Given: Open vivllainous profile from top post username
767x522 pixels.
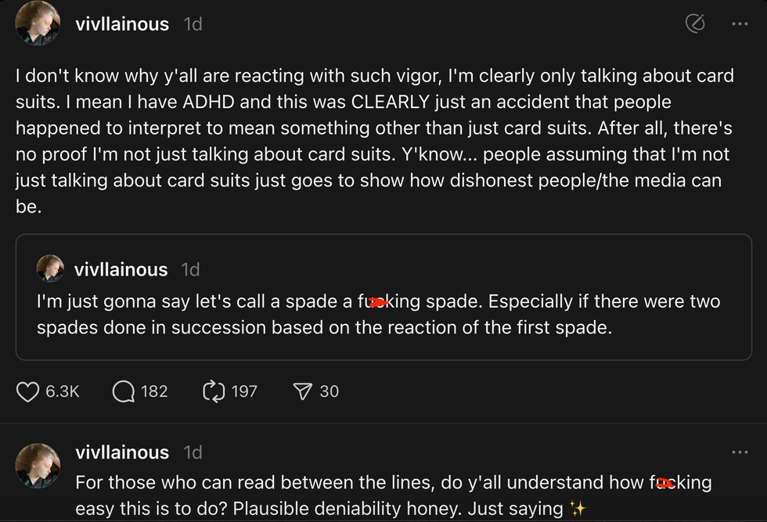Looking at the screenshot, I should pos(122,24).
